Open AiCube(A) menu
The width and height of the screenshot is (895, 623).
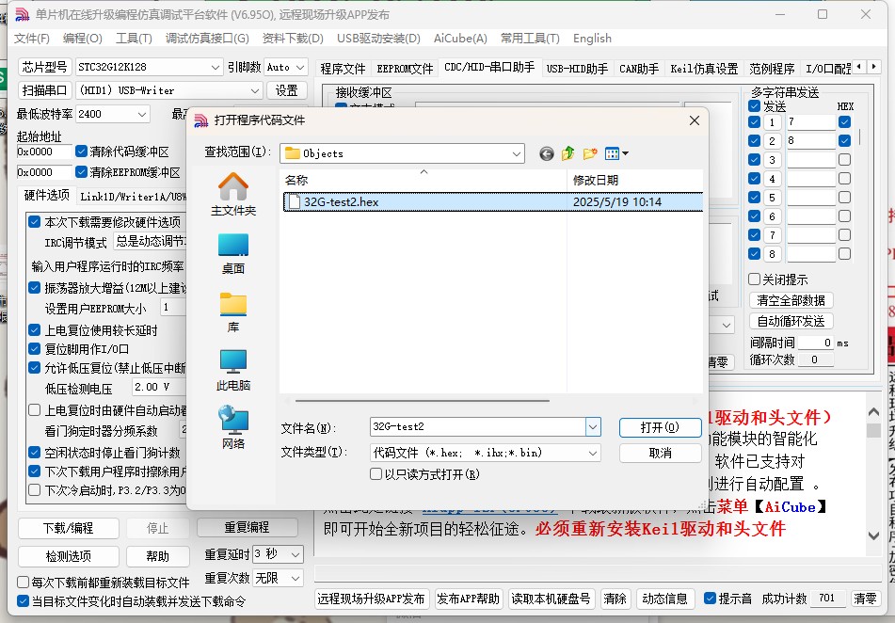pyautogui.click(x=460, y=39)
